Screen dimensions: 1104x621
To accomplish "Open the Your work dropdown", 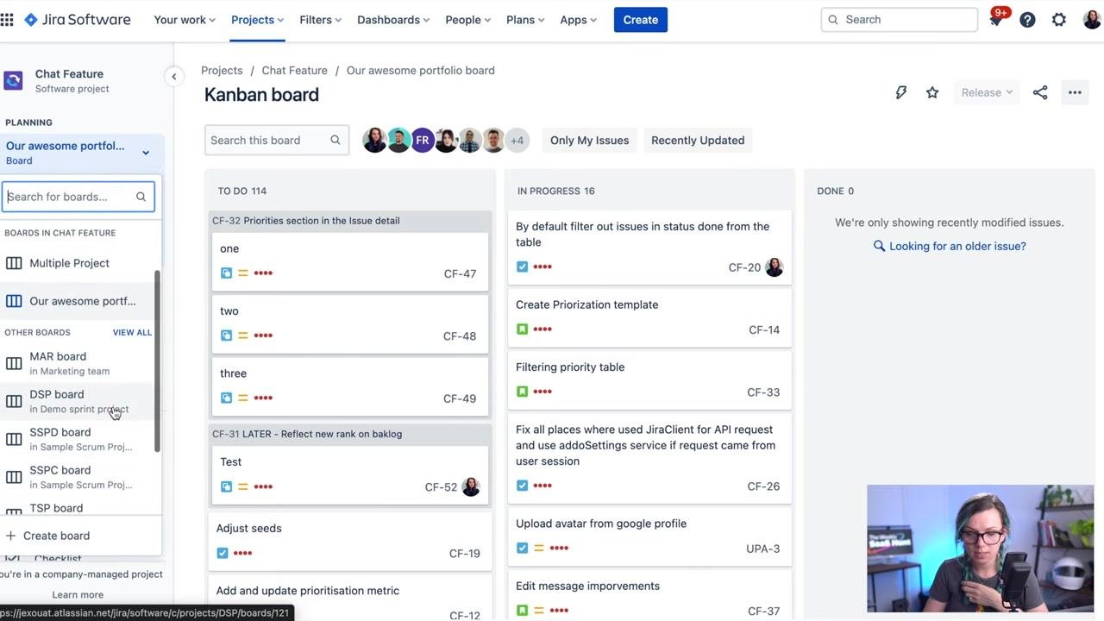I will pyautogui.click(x=185, y=20).
